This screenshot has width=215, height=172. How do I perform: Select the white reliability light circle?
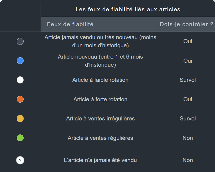click(x=20, y=80)
